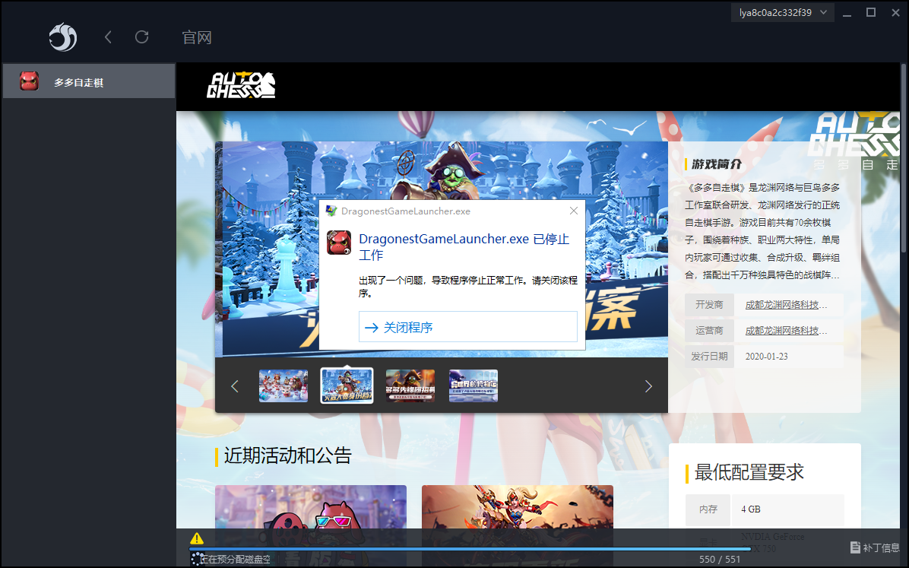Click the refresh page icon

[x=142, y=37]
